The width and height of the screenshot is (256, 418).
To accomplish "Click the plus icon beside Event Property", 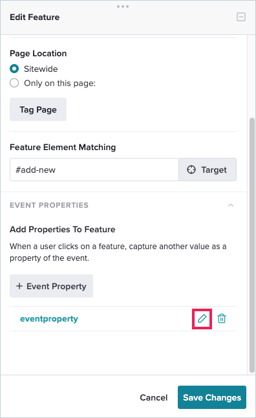I will [x=19, y=286].
